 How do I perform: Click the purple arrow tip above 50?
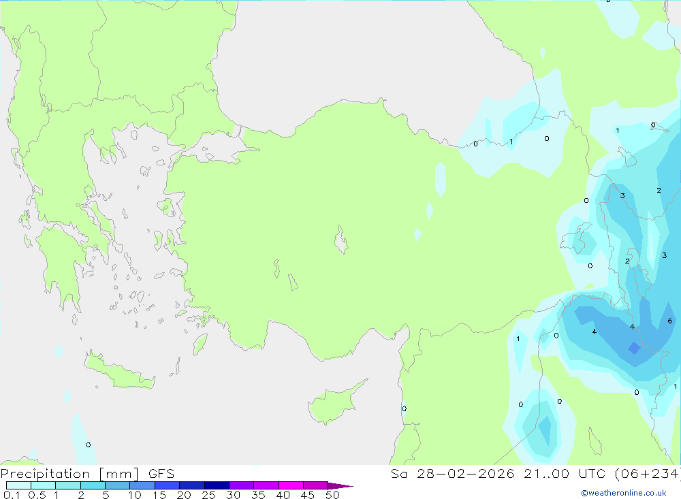click(x=340, y=486)
